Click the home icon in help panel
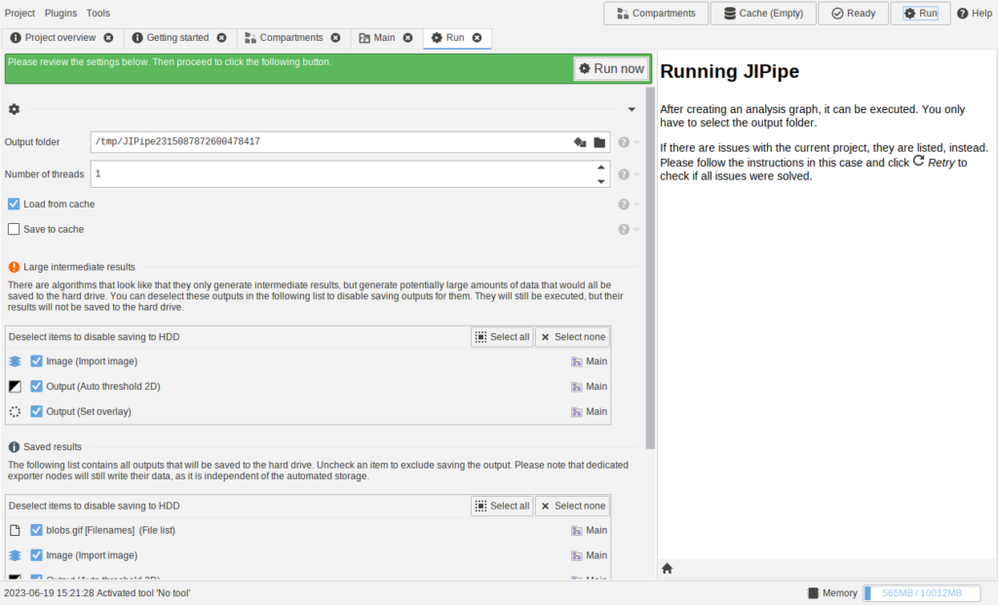 668,568
